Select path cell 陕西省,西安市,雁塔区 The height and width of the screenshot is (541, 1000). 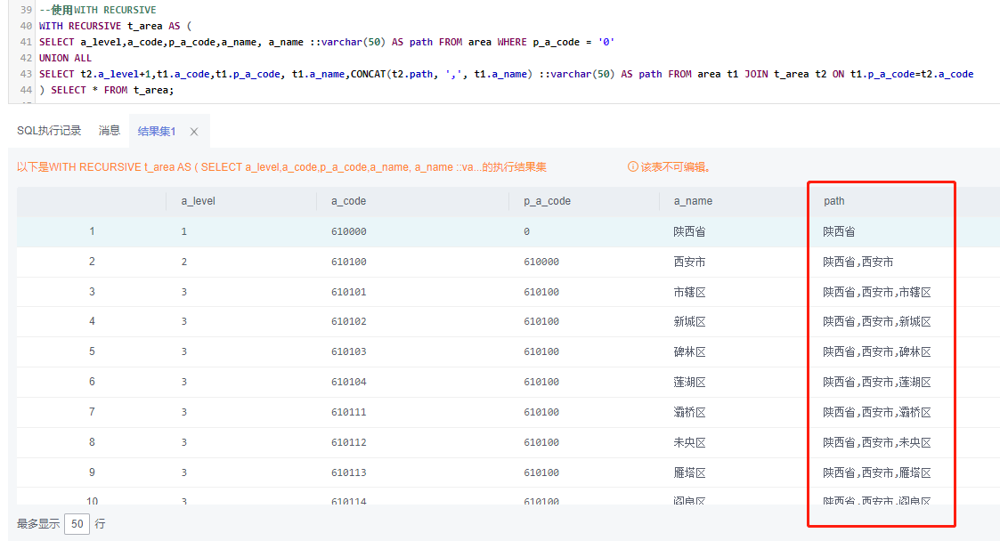tap(877, 472)
